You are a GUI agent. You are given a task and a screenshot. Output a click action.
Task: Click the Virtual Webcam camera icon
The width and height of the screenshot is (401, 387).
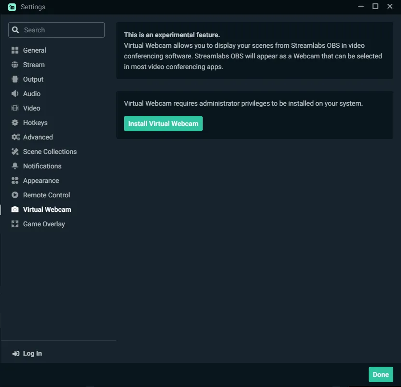pyautogui.click(x=15, y=209)
